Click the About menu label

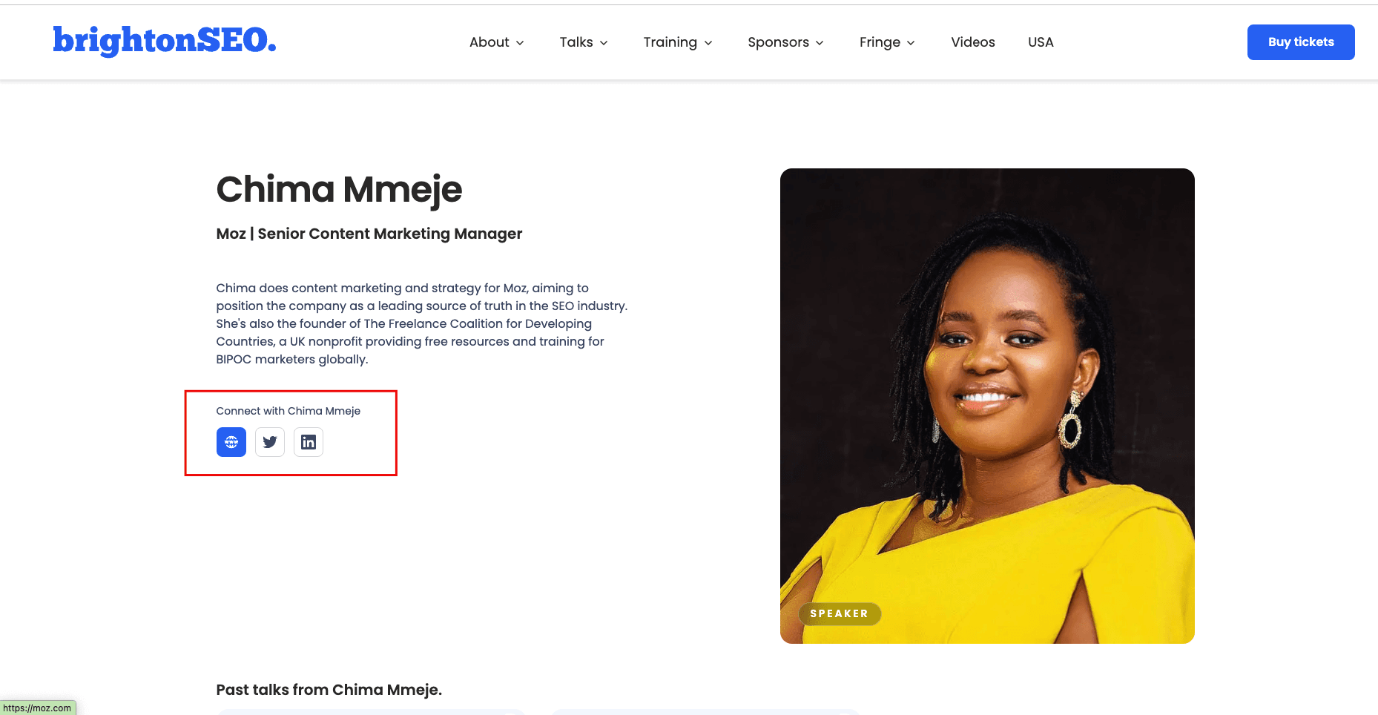coord(489,42)
